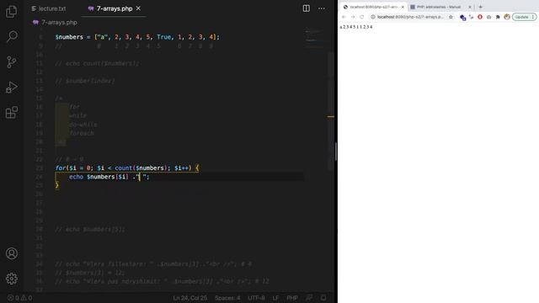Image resolution: width=539 pixels, height=303 pixels.
Task: Click Ln 24, Col 25 in status bar
Action: pyautogui.click(x=189, y=298)
